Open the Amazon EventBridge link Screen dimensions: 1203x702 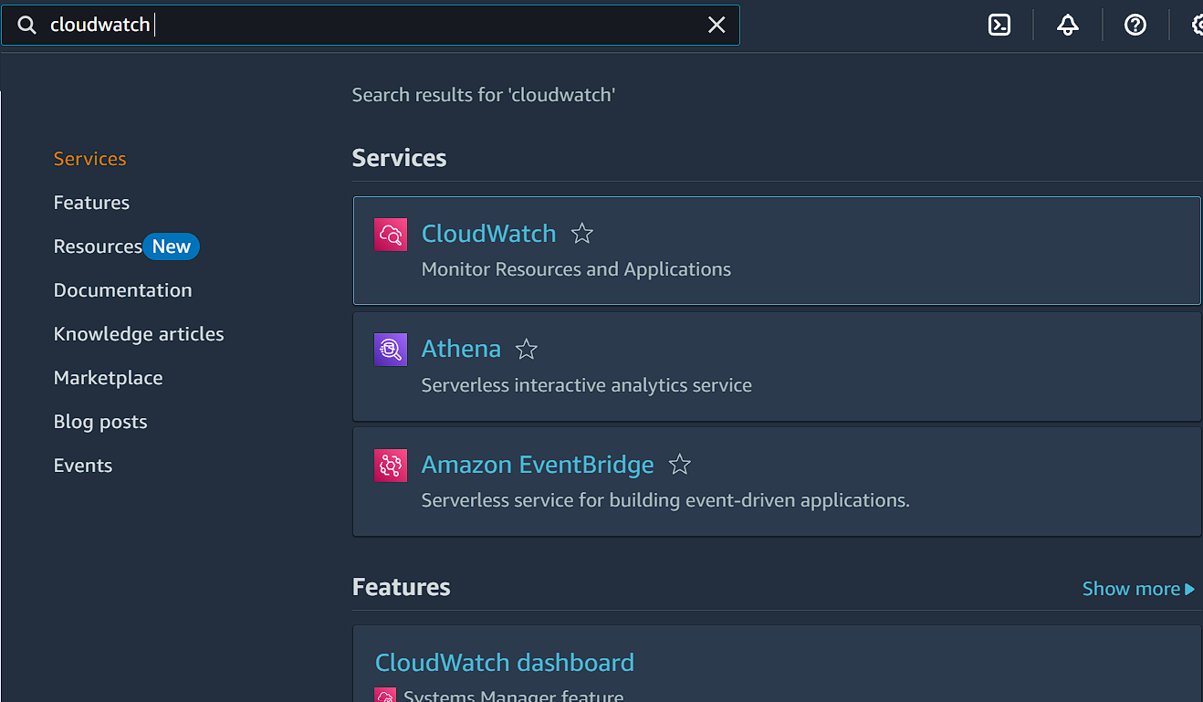tap(538, 465)
